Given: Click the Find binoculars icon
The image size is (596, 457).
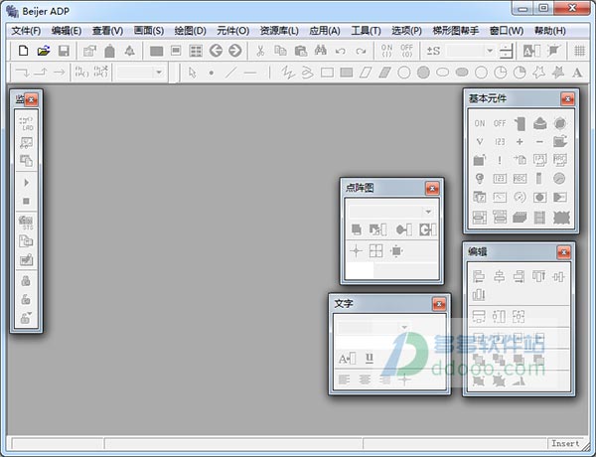Looking at the screenshot, I should [321, 51].
